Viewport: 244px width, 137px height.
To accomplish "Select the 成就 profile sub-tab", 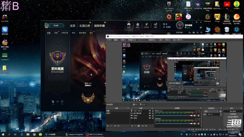I will 56,33.
